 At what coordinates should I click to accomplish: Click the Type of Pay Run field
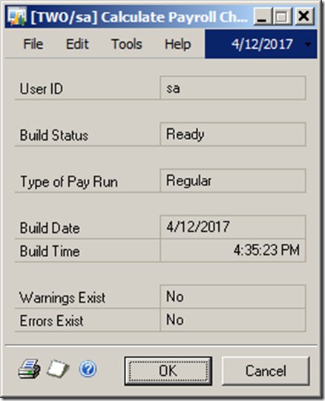[233, 181]
